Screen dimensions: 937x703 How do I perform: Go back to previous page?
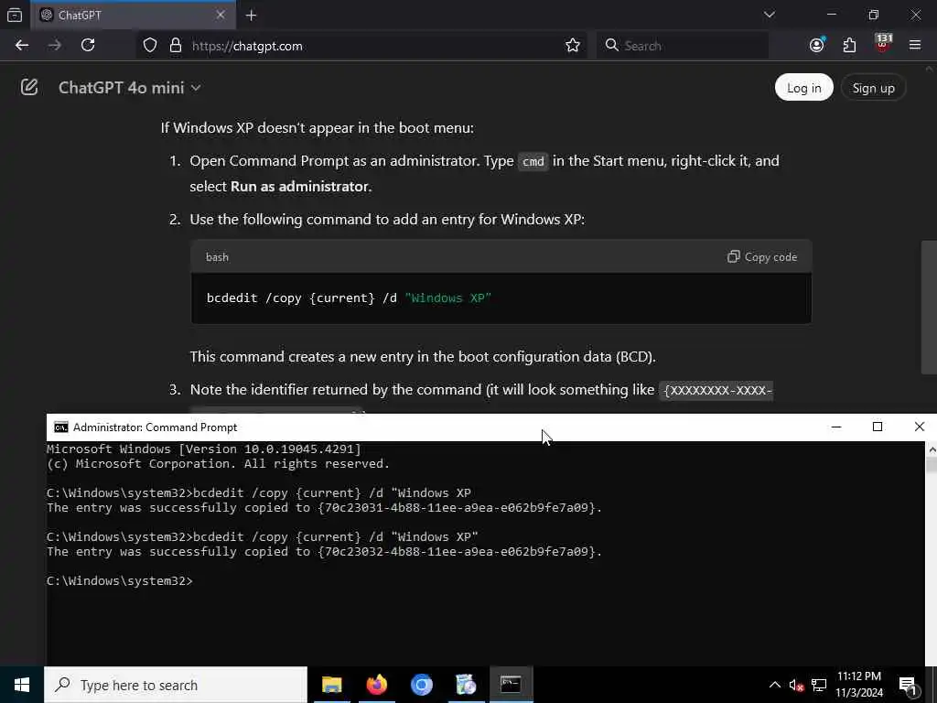22,46
